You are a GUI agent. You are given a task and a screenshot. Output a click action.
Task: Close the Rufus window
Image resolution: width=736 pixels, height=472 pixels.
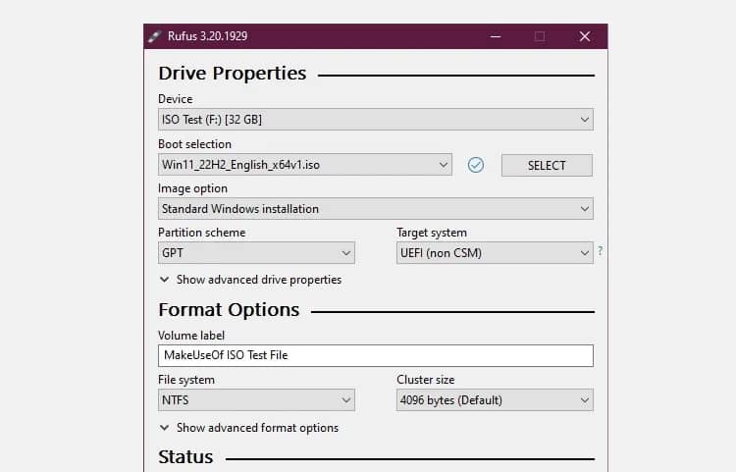tap(585, 36)
